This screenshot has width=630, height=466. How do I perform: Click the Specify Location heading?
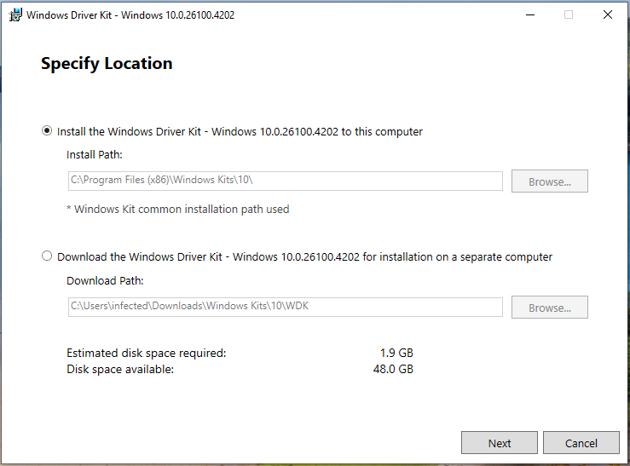tap(107, 64)
